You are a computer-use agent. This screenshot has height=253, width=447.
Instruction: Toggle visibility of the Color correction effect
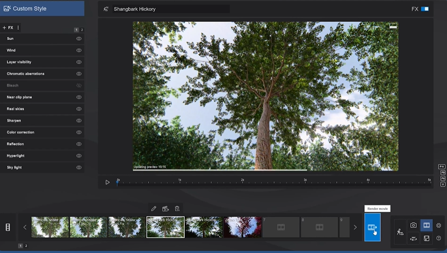pyautogui.click(x=79, y=132)
